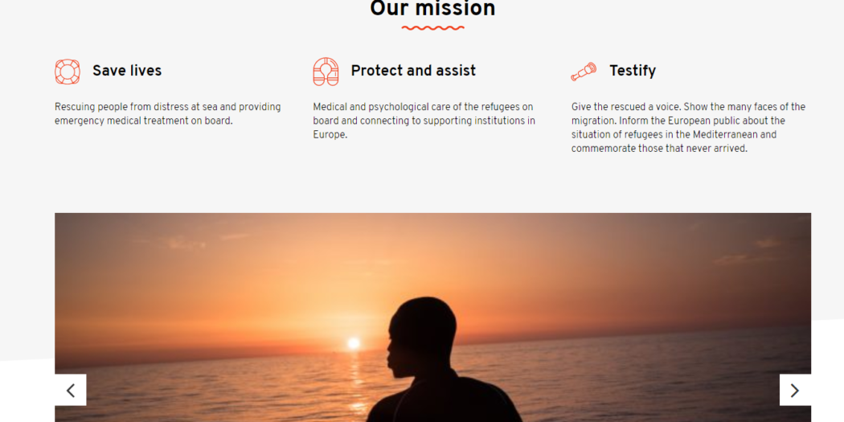Click the phrase 'emergency medical treatment on board'

tap(144, 121)
